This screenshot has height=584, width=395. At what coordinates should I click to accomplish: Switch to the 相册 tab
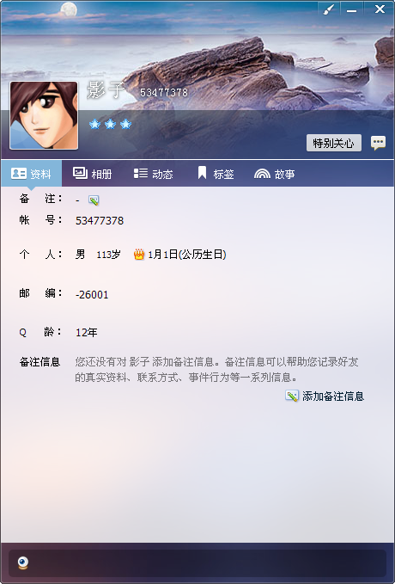92,174
